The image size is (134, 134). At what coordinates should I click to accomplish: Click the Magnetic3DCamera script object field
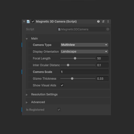(x=84, y=29)
